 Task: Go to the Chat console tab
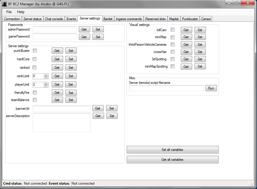(54, 19)
